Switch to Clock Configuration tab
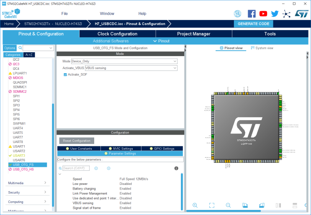 [x=118, y=34]
